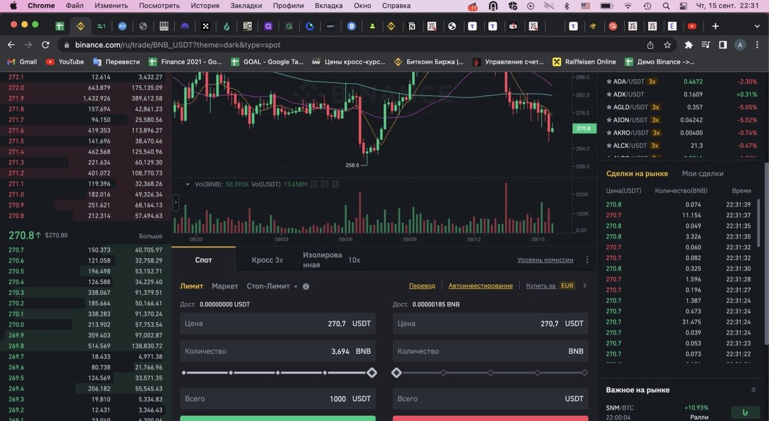Viewport: 769px width, 421px height.
Task: Open the Перевод link
Action: pyautogui.click(x=422, y=286)
